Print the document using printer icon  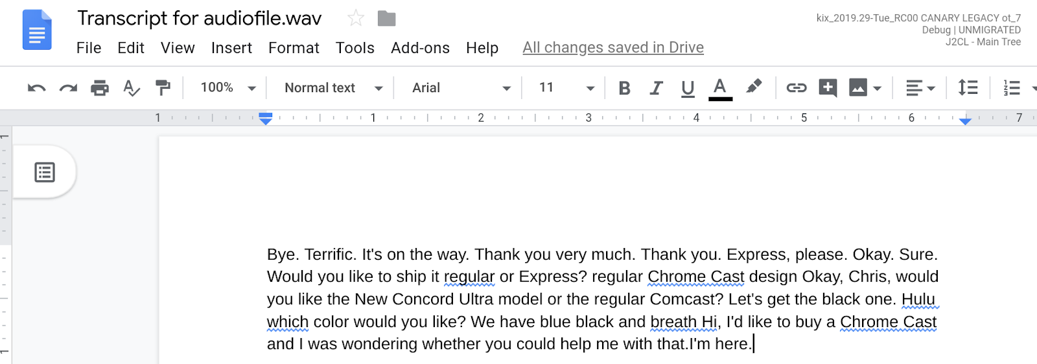click(100, 88)
